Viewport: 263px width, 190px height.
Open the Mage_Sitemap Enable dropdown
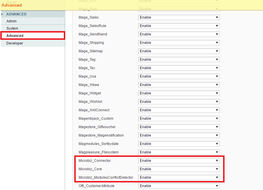click(x=179, y=51)
